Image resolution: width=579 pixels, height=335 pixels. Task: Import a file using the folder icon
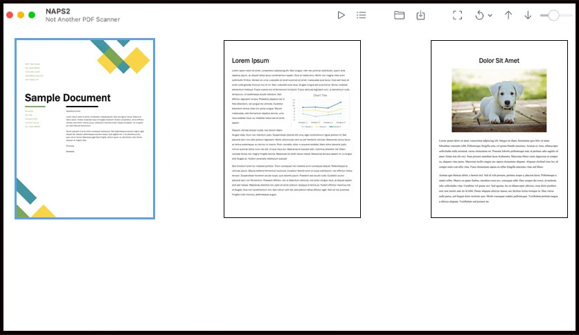coord(399,15)
